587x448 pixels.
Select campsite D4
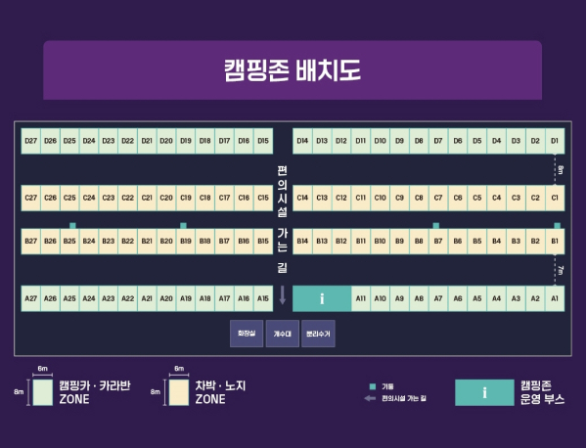click(496, 141)
